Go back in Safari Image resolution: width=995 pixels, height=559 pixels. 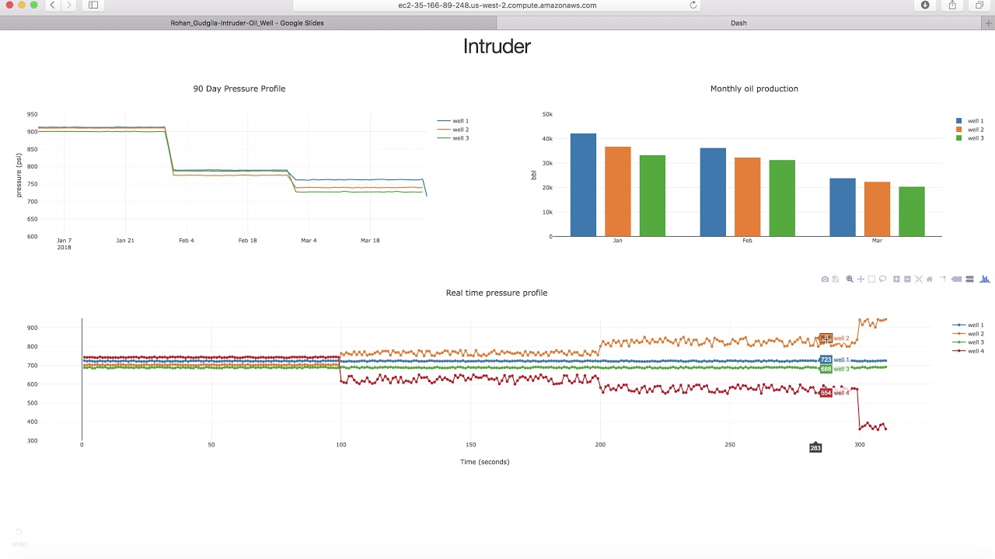(x=52, y=5)
